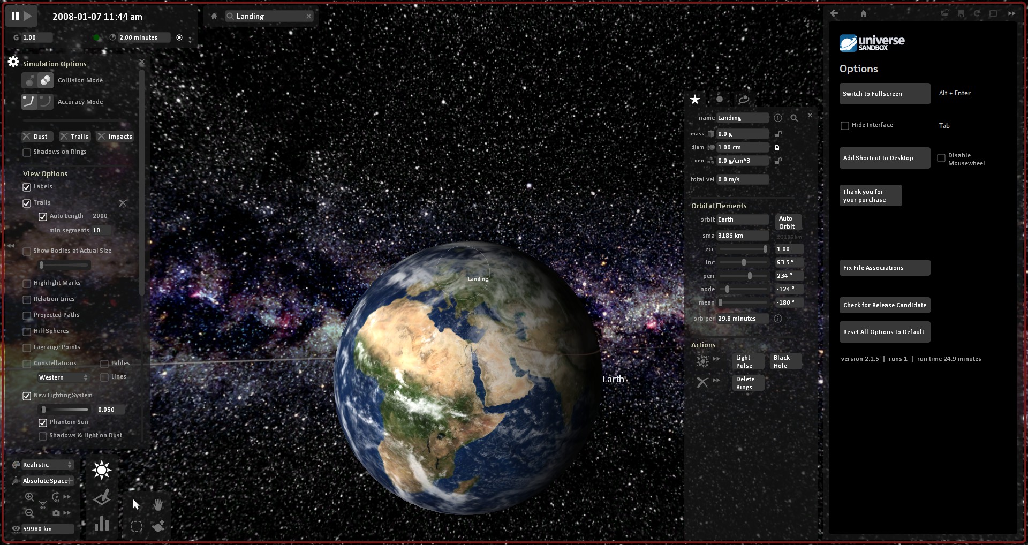
Task: Click the sun lighting icon
Action: [101, 470]
